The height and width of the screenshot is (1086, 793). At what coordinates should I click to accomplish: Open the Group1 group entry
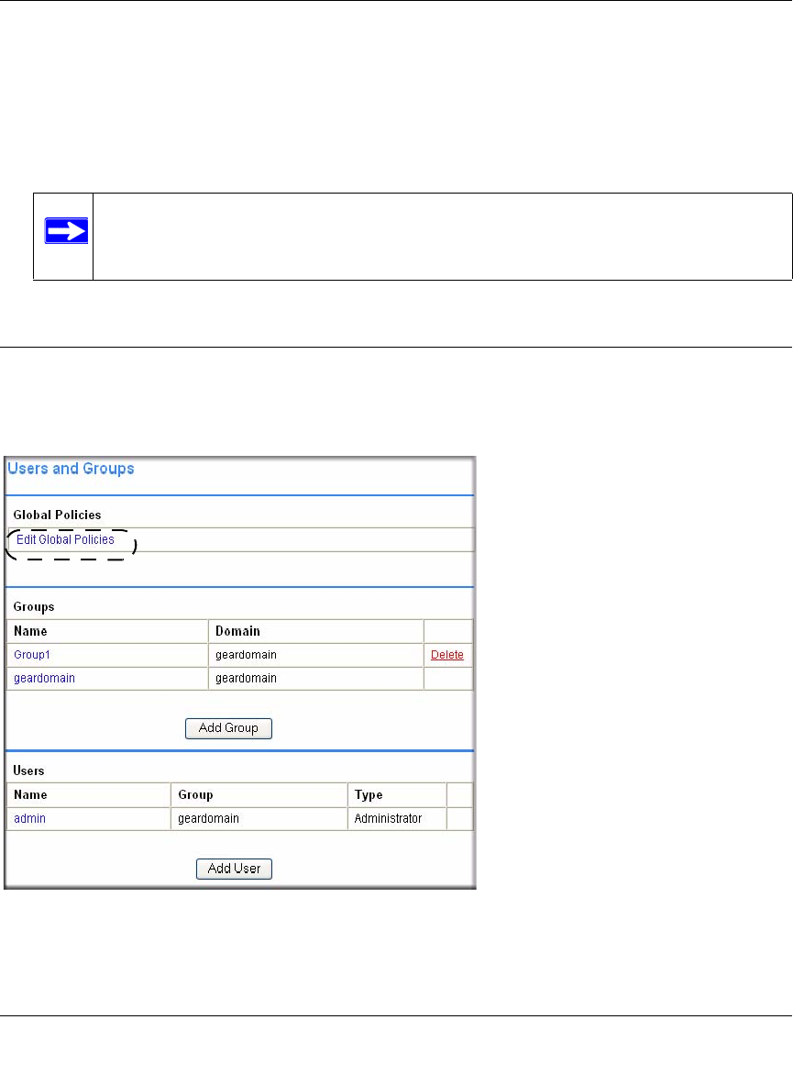tap(32, 655)
